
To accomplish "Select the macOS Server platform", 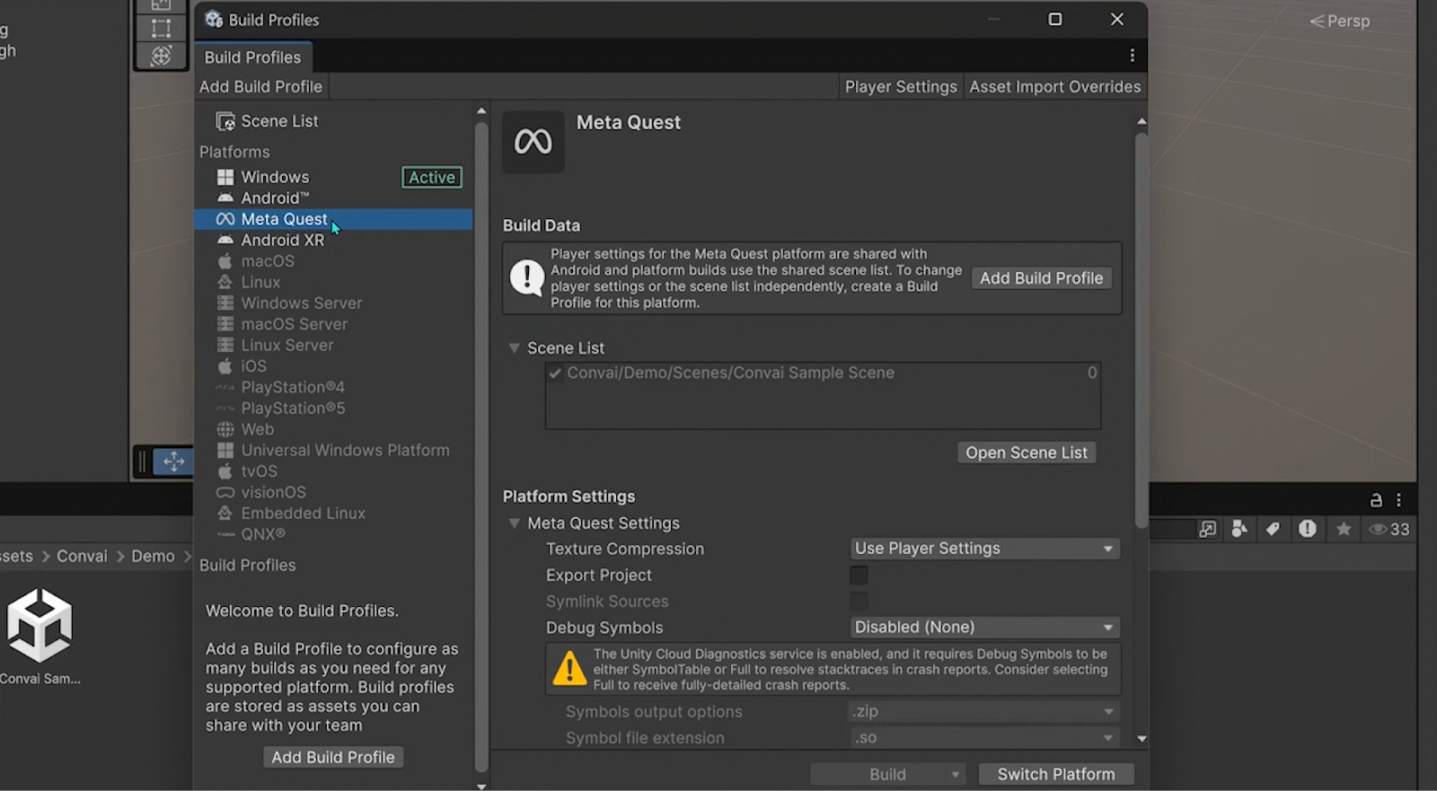I will (x=333, y=324).
